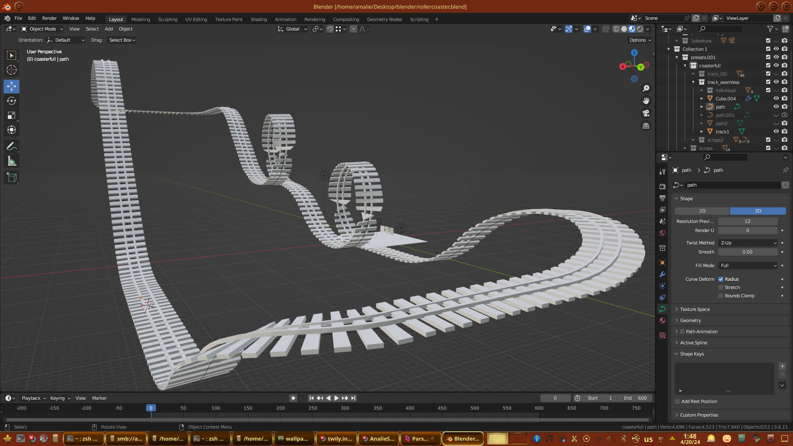Viewport: 793px width, 446px height.
Task: Open Material properties tab icon
Action: 662,320
